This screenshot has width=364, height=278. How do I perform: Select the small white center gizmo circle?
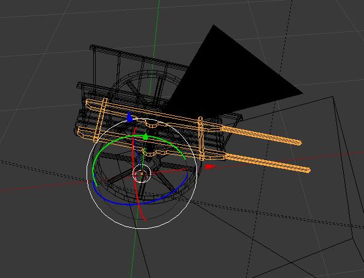pos(142,174)
